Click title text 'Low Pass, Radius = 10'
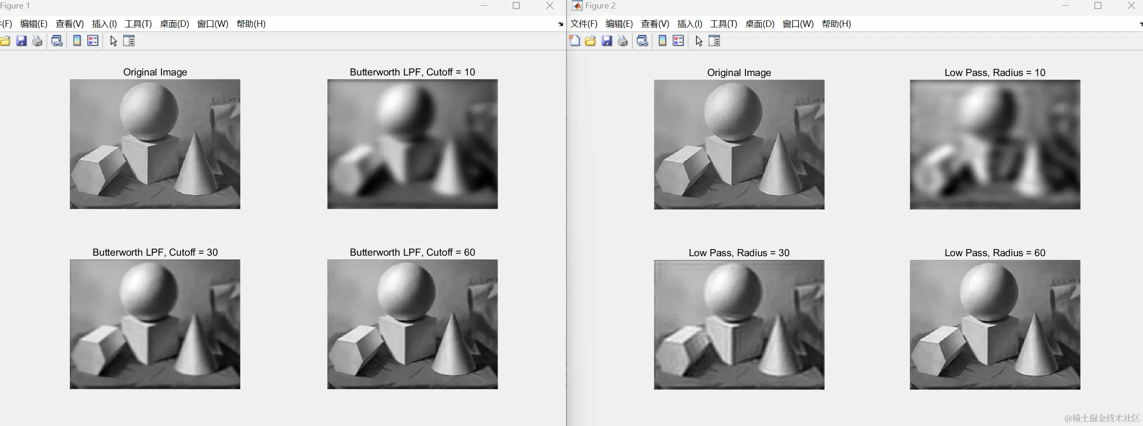 click(x=995, y=73)
